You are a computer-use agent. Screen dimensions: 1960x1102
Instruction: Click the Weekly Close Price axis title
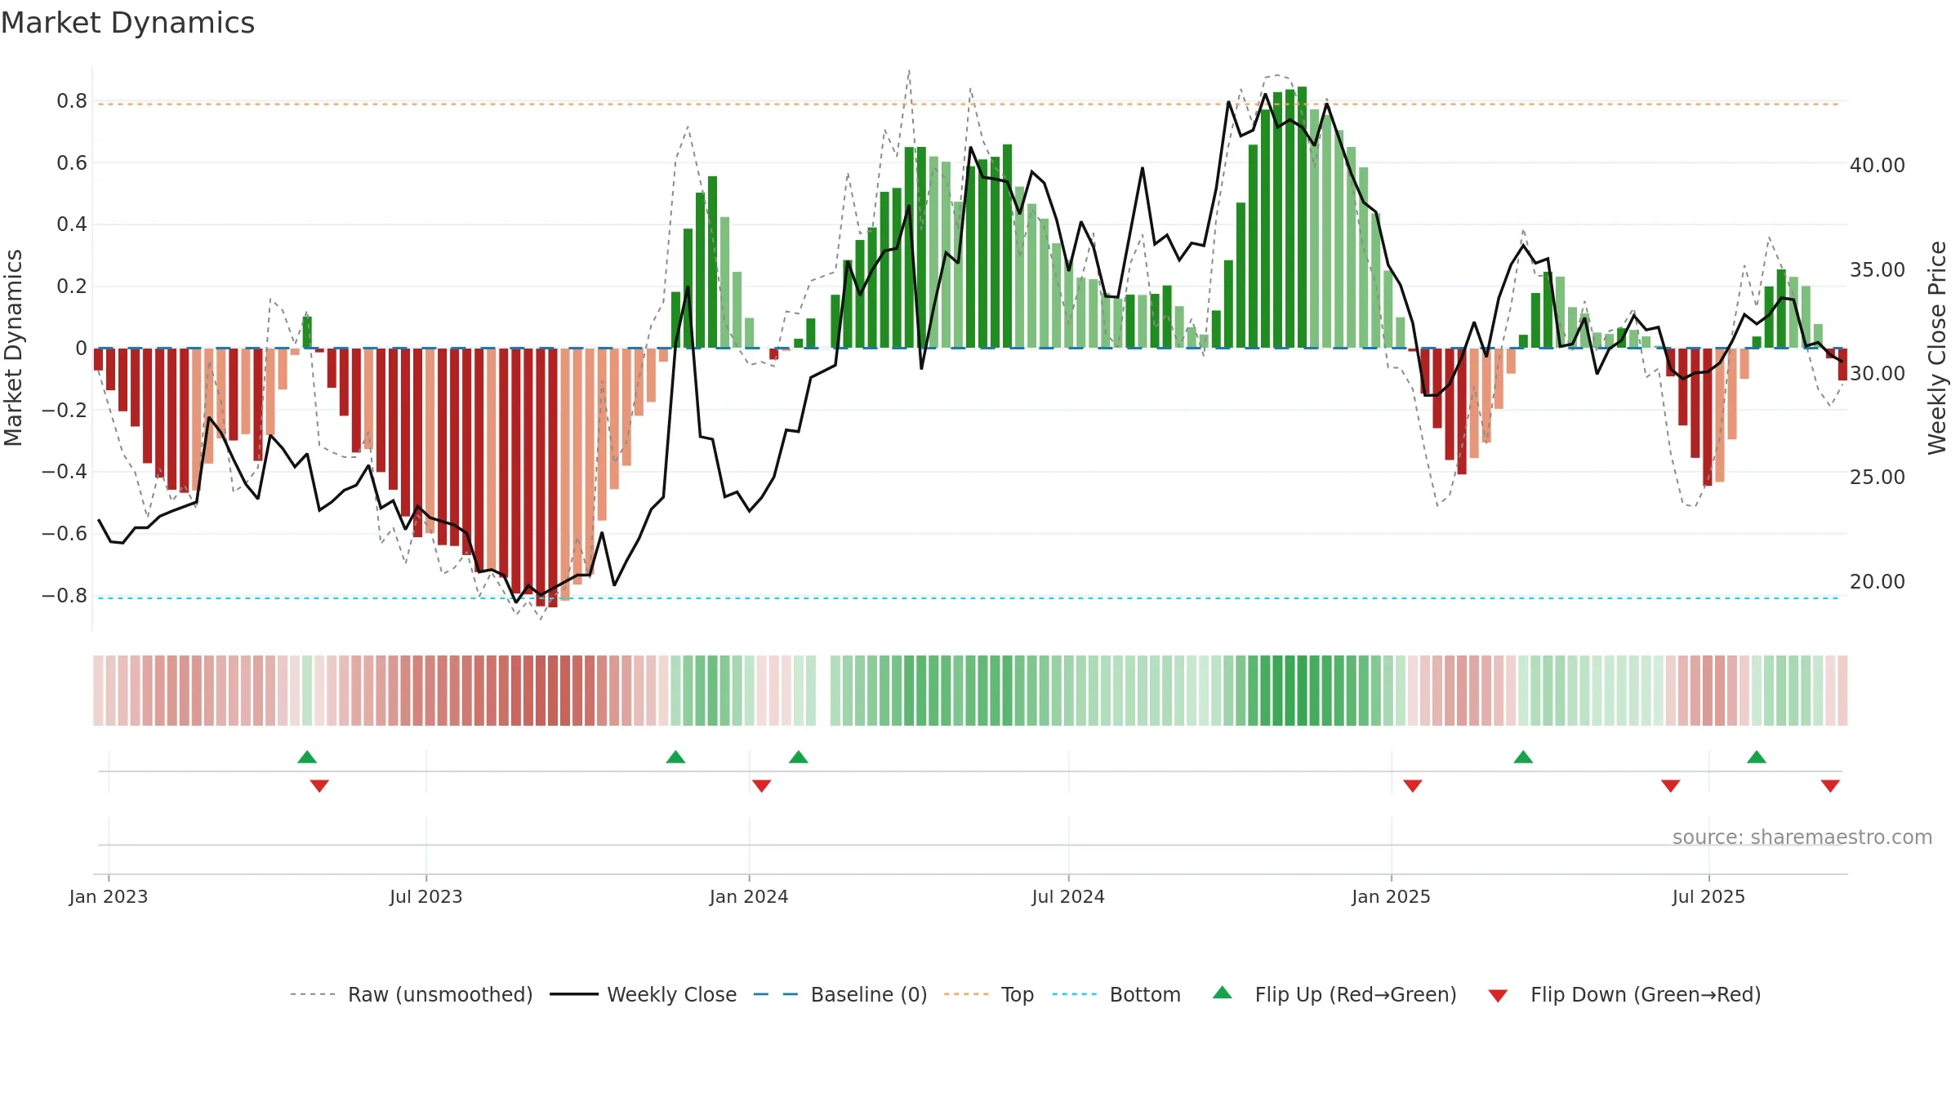click(1937, 348)
